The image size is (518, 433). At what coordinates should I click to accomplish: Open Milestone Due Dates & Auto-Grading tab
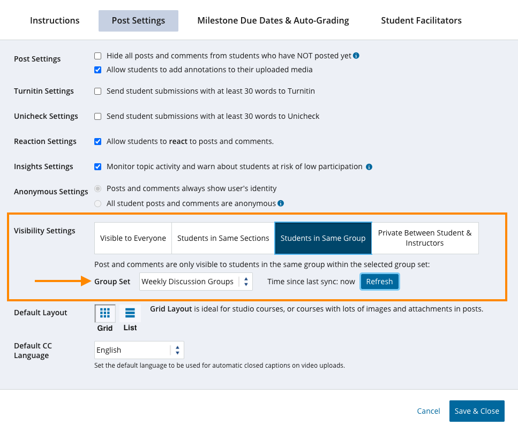(273, 21)
